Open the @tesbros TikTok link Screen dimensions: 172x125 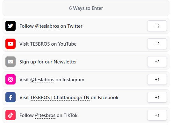[x=45, y=115]
